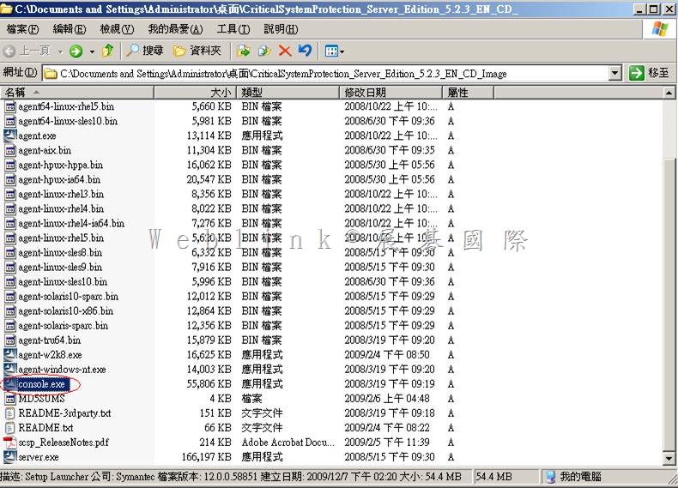This screenshot has width=678, height=488.
Task: Click the red Delete icon in toolbar
Action: (x=285, y=51)
